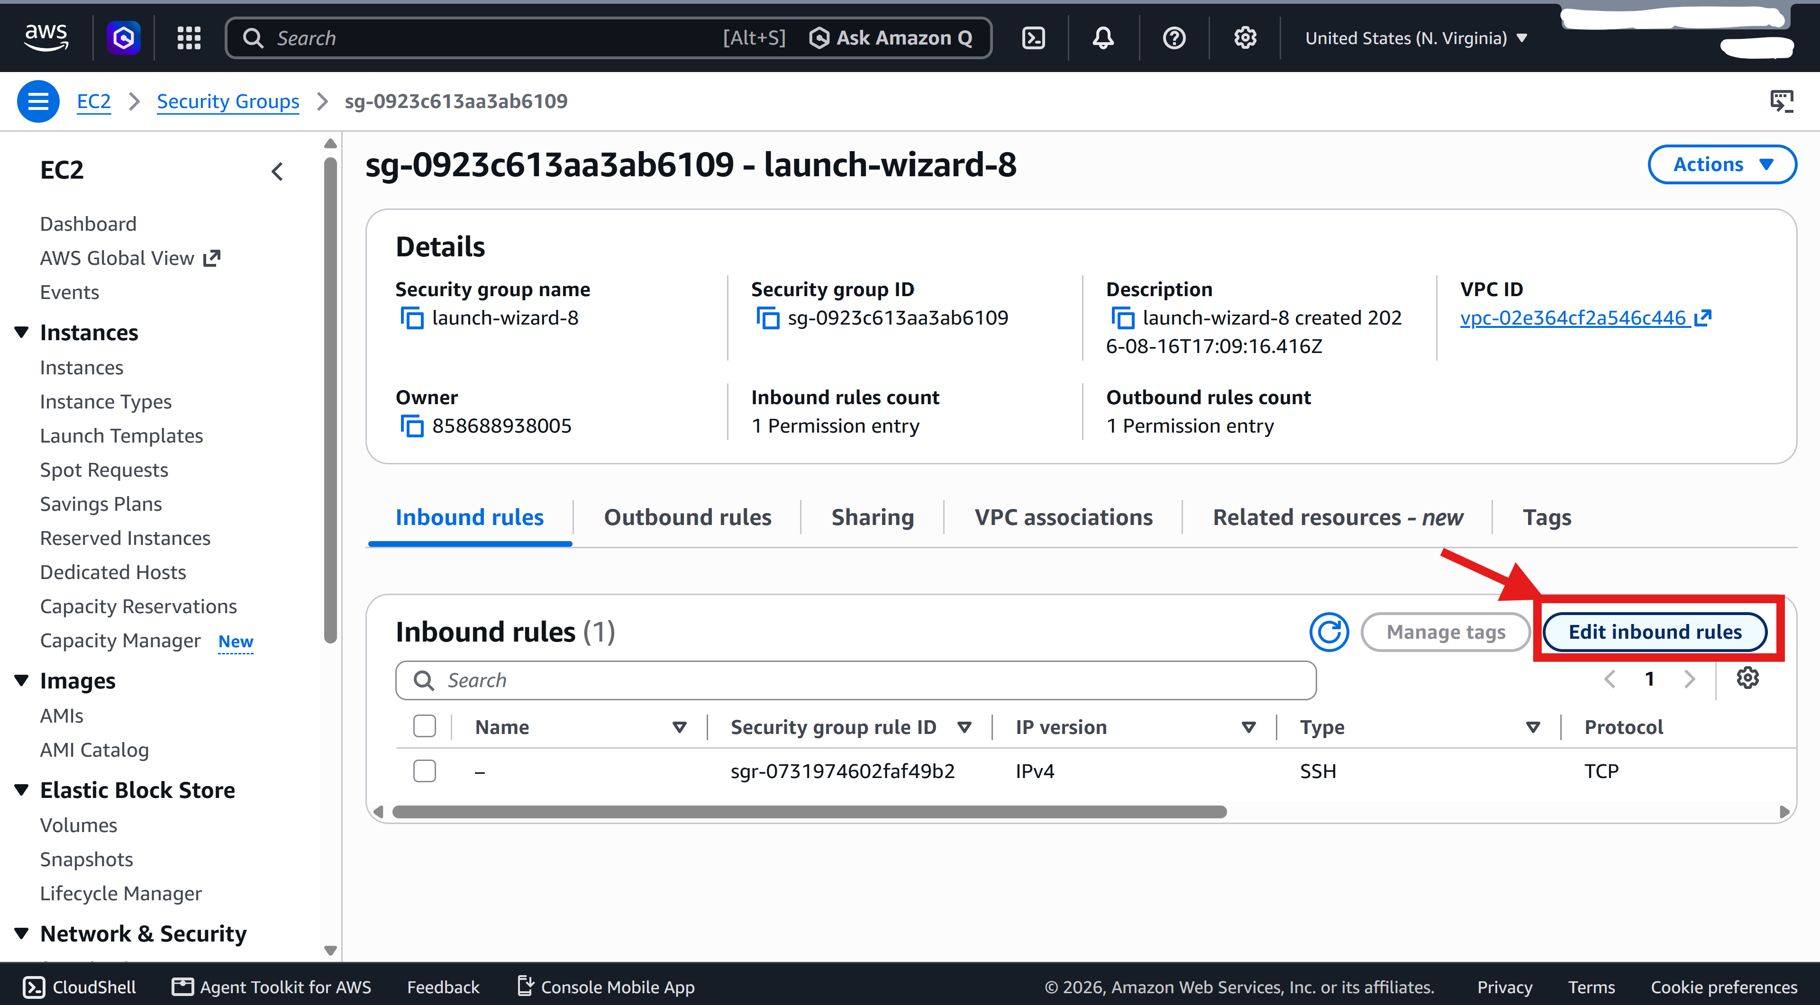The height and width of the screenshot is (1005, 1820).
Task: Click the Manage tags button
Action: click(x=1446, y=632)
